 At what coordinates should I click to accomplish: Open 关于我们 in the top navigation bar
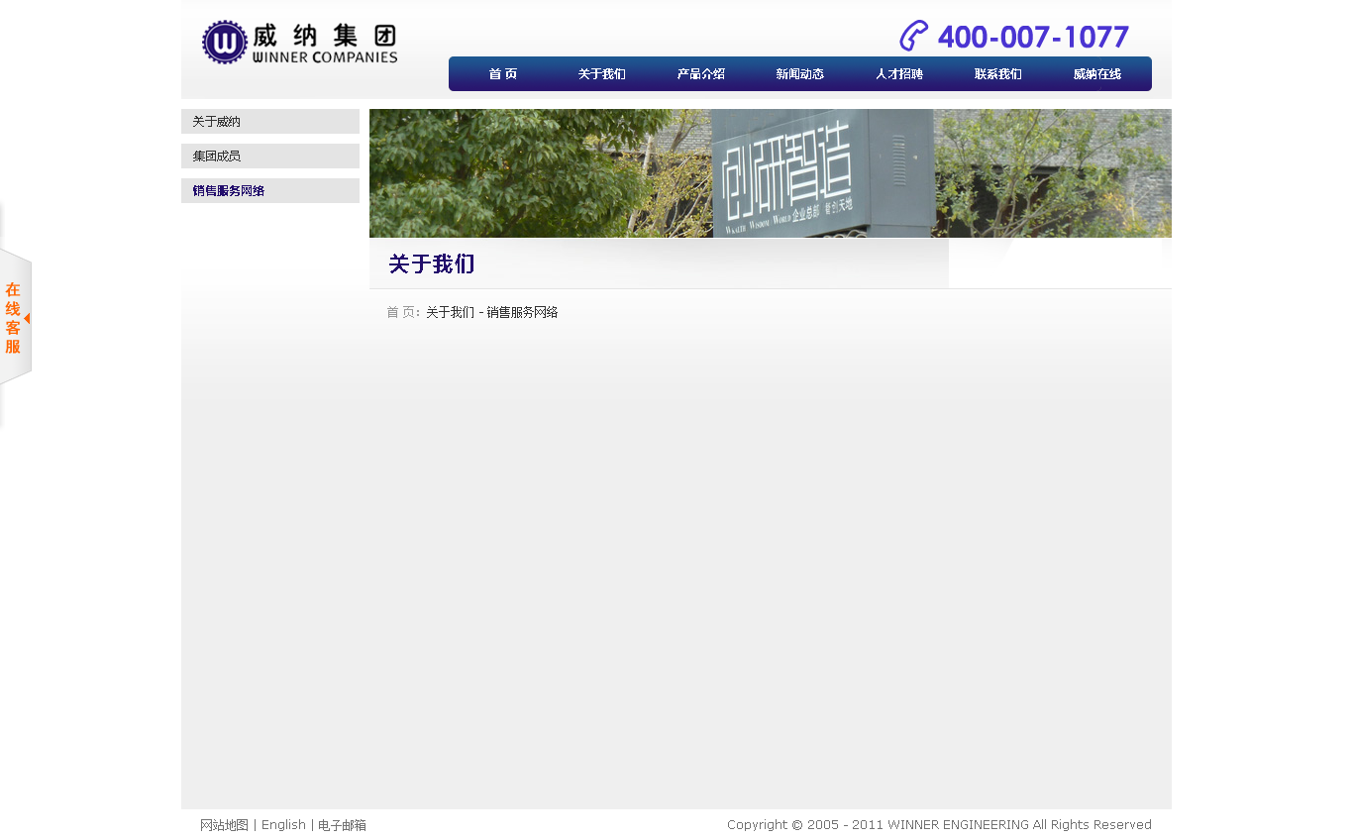tap(602, 74)
